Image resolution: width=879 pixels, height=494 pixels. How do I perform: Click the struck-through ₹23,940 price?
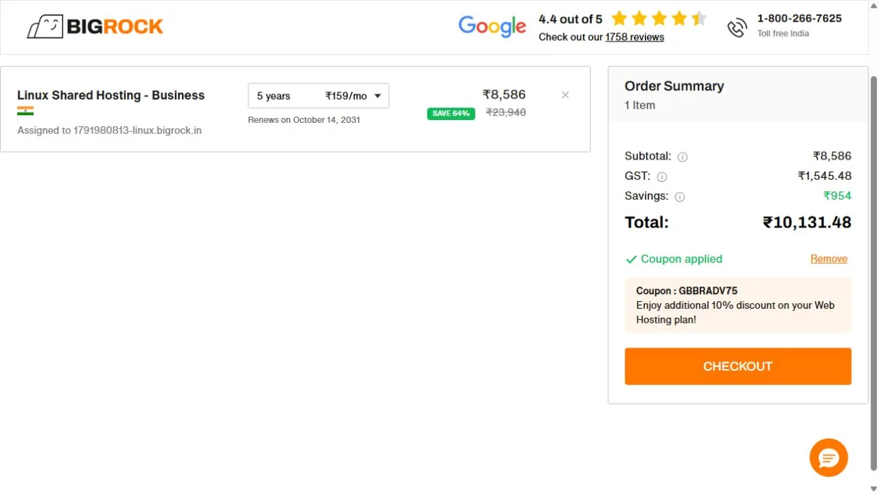(506, 113)
